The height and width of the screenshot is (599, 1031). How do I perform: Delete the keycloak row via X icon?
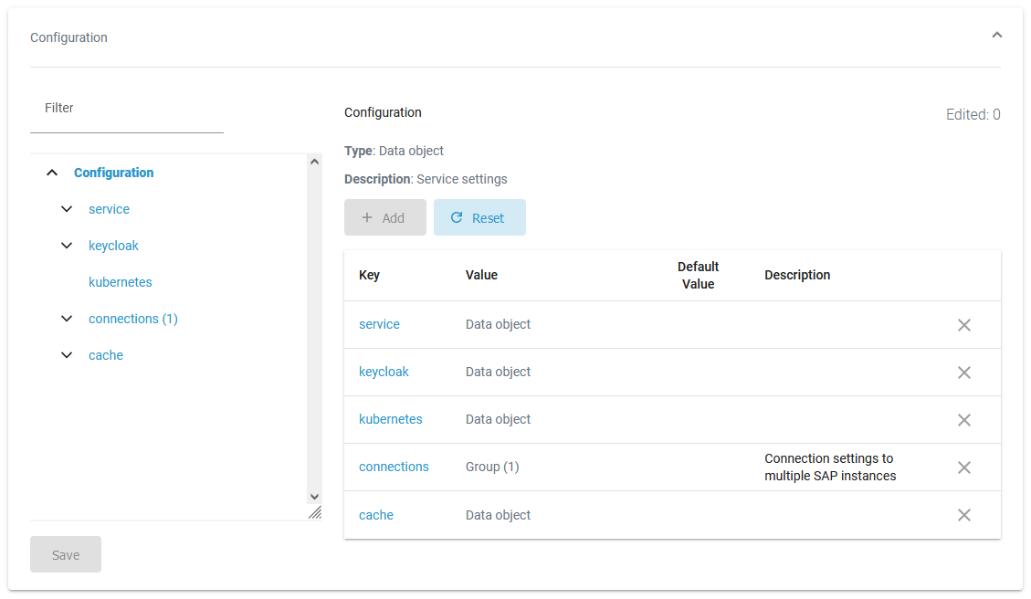click(963, 373)
